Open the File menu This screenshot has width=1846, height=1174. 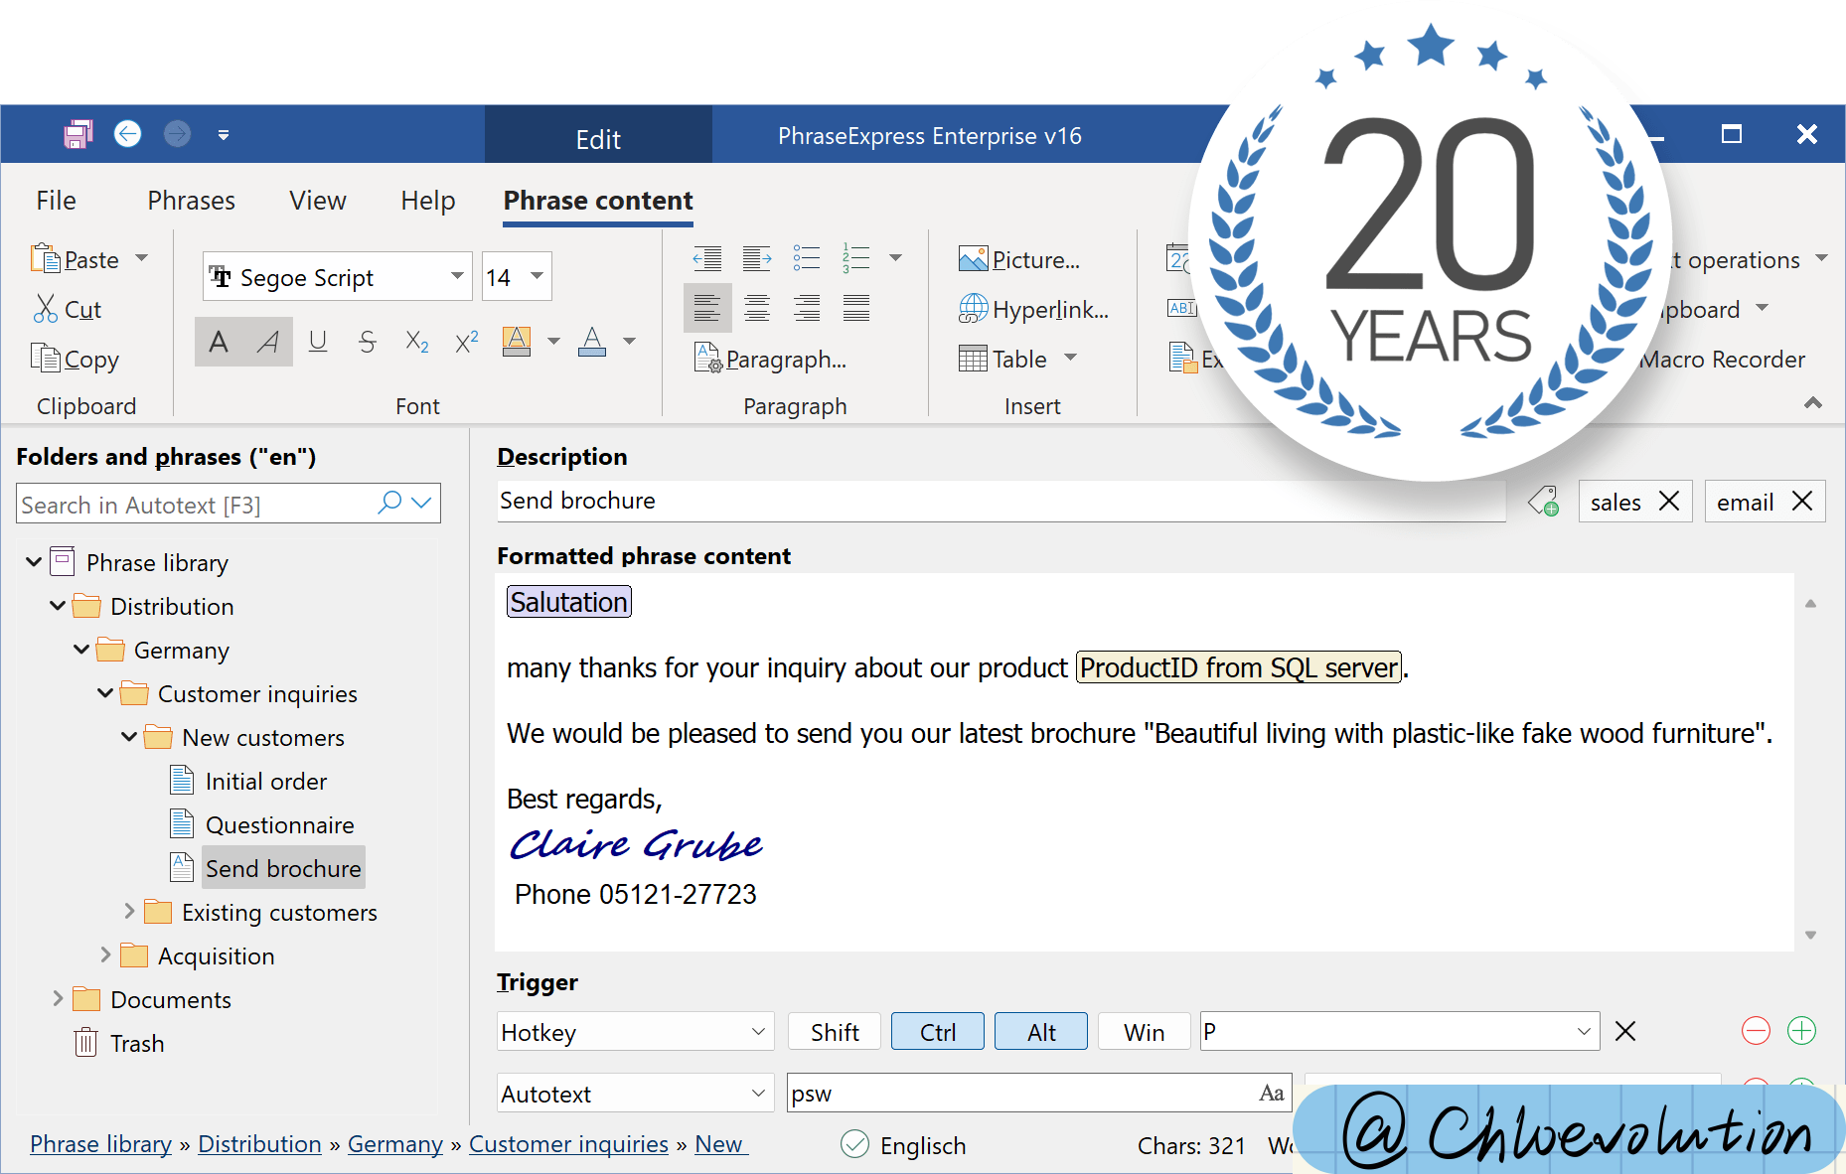[56, 201]
